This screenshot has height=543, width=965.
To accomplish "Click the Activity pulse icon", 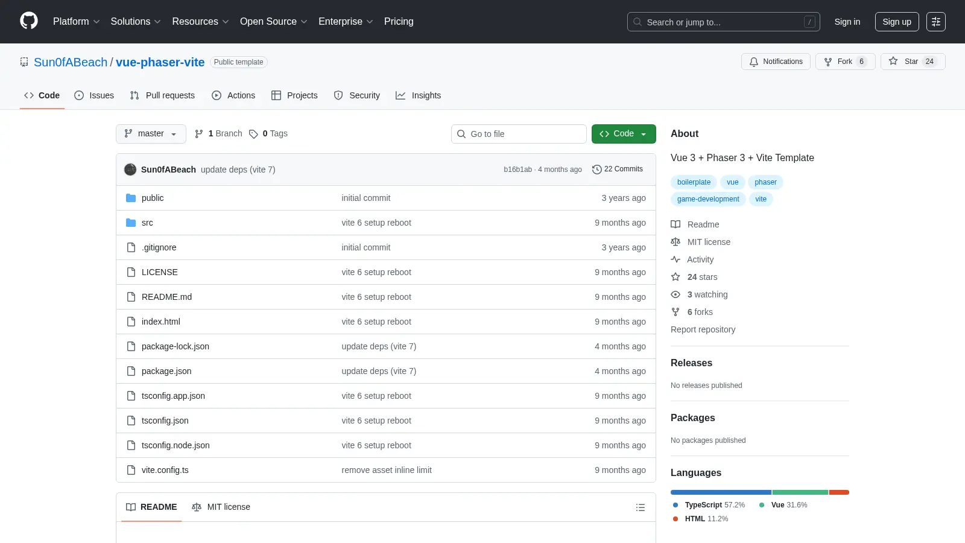I will click(675, 259).
